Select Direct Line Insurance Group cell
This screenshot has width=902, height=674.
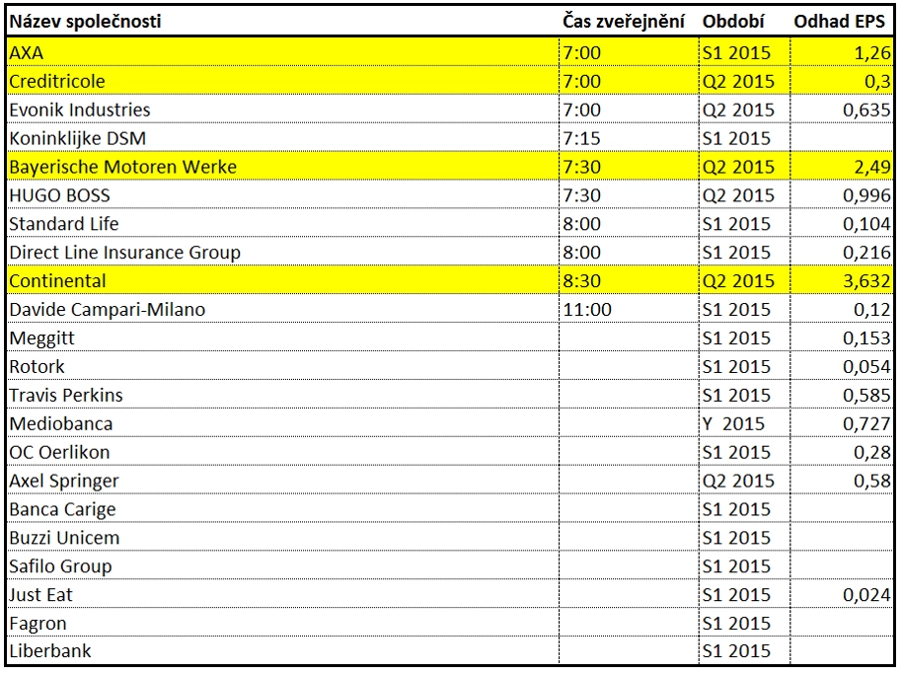point(283,252)
